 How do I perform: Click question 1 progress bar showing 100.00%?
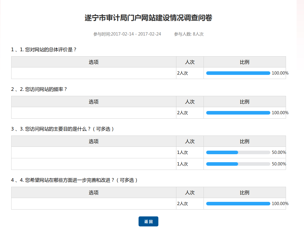tap(238, 73)
